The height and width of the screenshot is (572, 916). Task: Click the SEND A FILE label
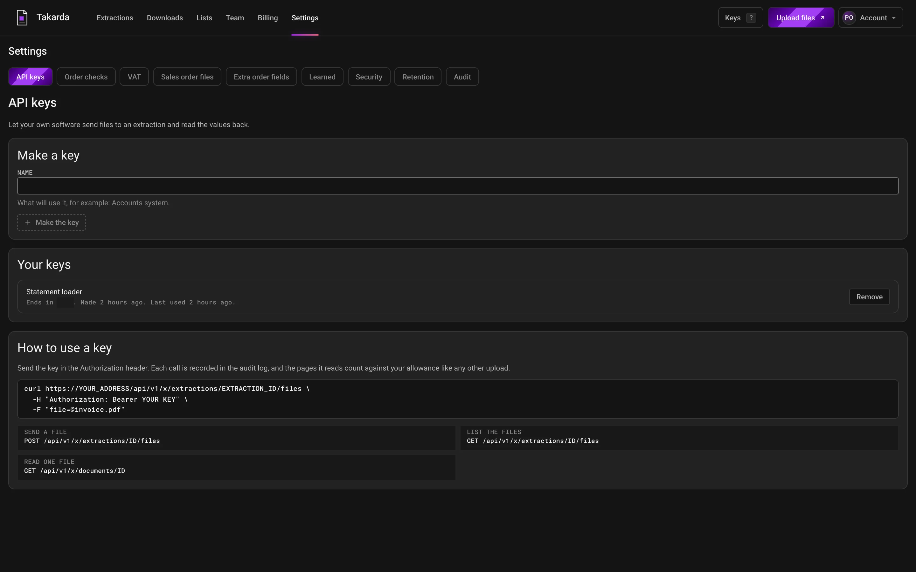click(x=45, y=432)
